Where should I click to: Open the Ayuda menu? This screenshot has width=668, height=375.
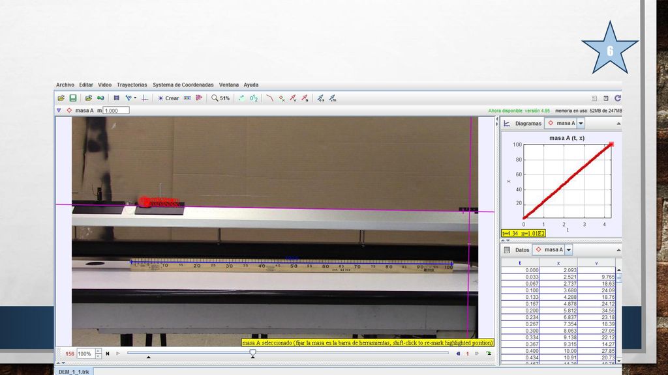coord(251,85)
